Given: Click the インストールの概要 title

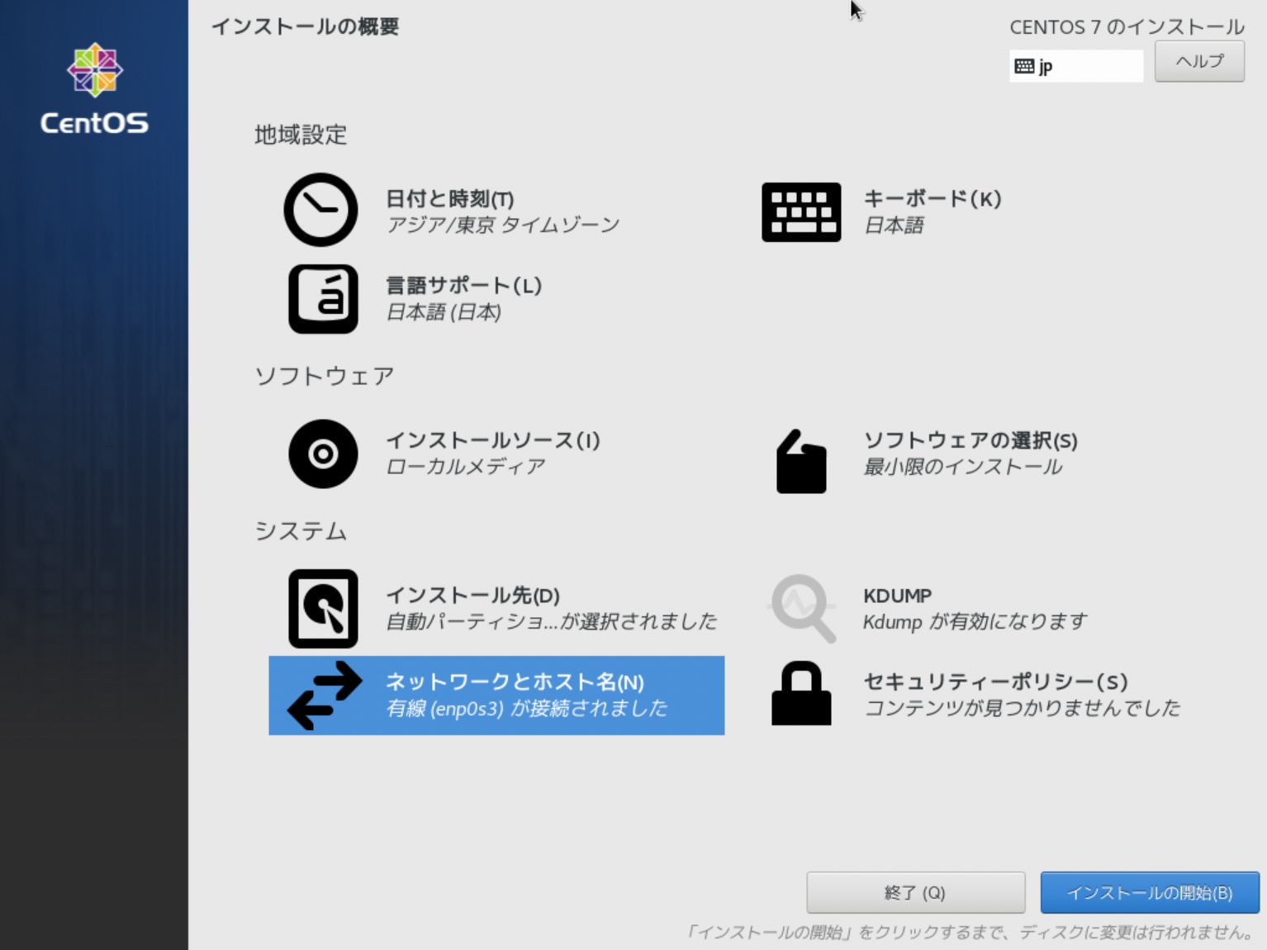Looking at the screenshot, I should click(x=306, y=26).
